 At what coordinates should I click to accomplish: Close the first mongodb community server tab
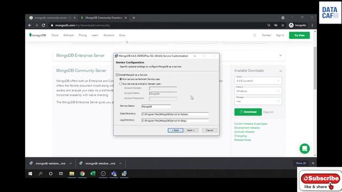coord(75,18)
